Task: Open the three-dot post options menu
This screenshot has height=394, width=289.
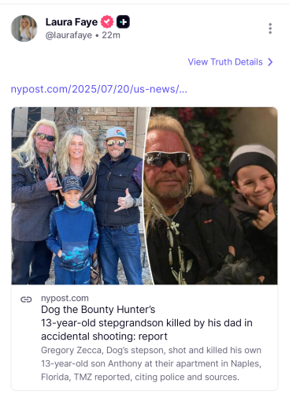Action: point(270,28)
